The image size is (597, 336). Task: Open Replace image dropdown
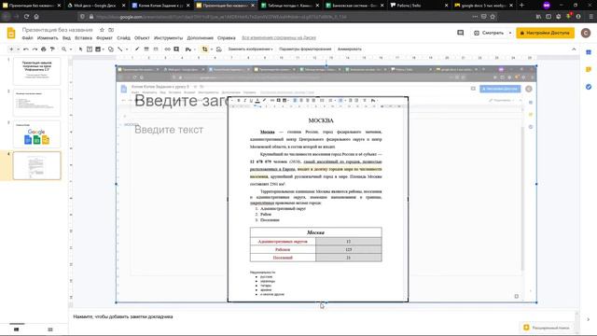pyautogui.click(x=250, y=49)
